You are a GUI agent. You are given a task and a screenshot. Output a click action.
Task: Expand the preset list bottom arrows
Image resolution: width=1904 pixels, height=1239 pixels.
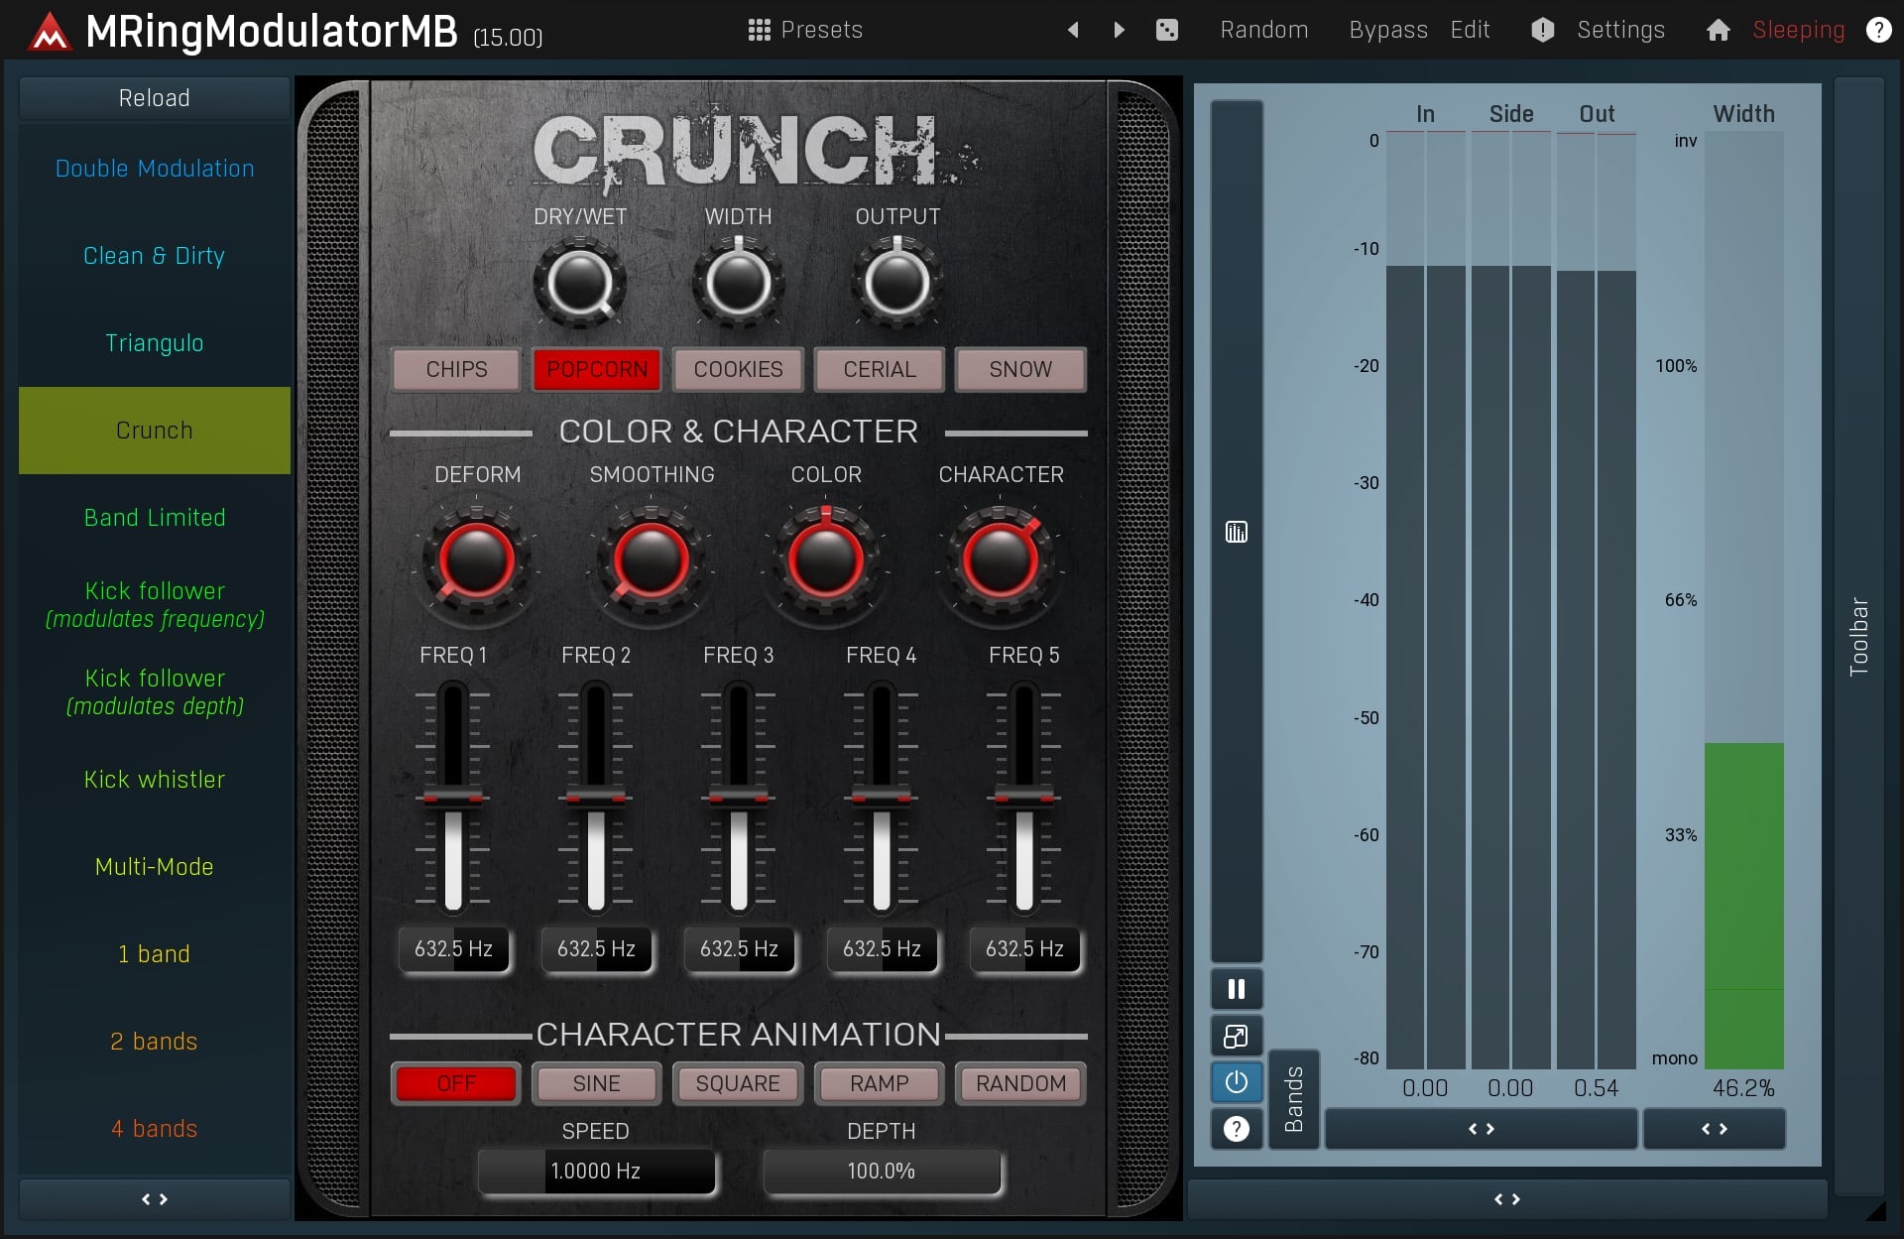pos(154,1199)
